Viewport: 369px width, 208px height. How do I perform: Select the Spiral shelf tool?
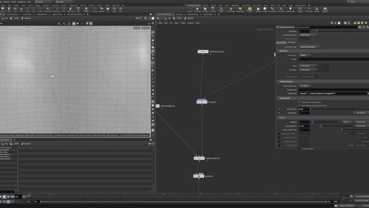[x=114, y=9]
